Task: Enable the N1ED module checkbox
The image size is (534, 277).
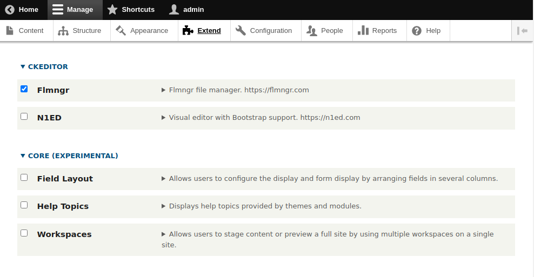Action: pos(24,117)
